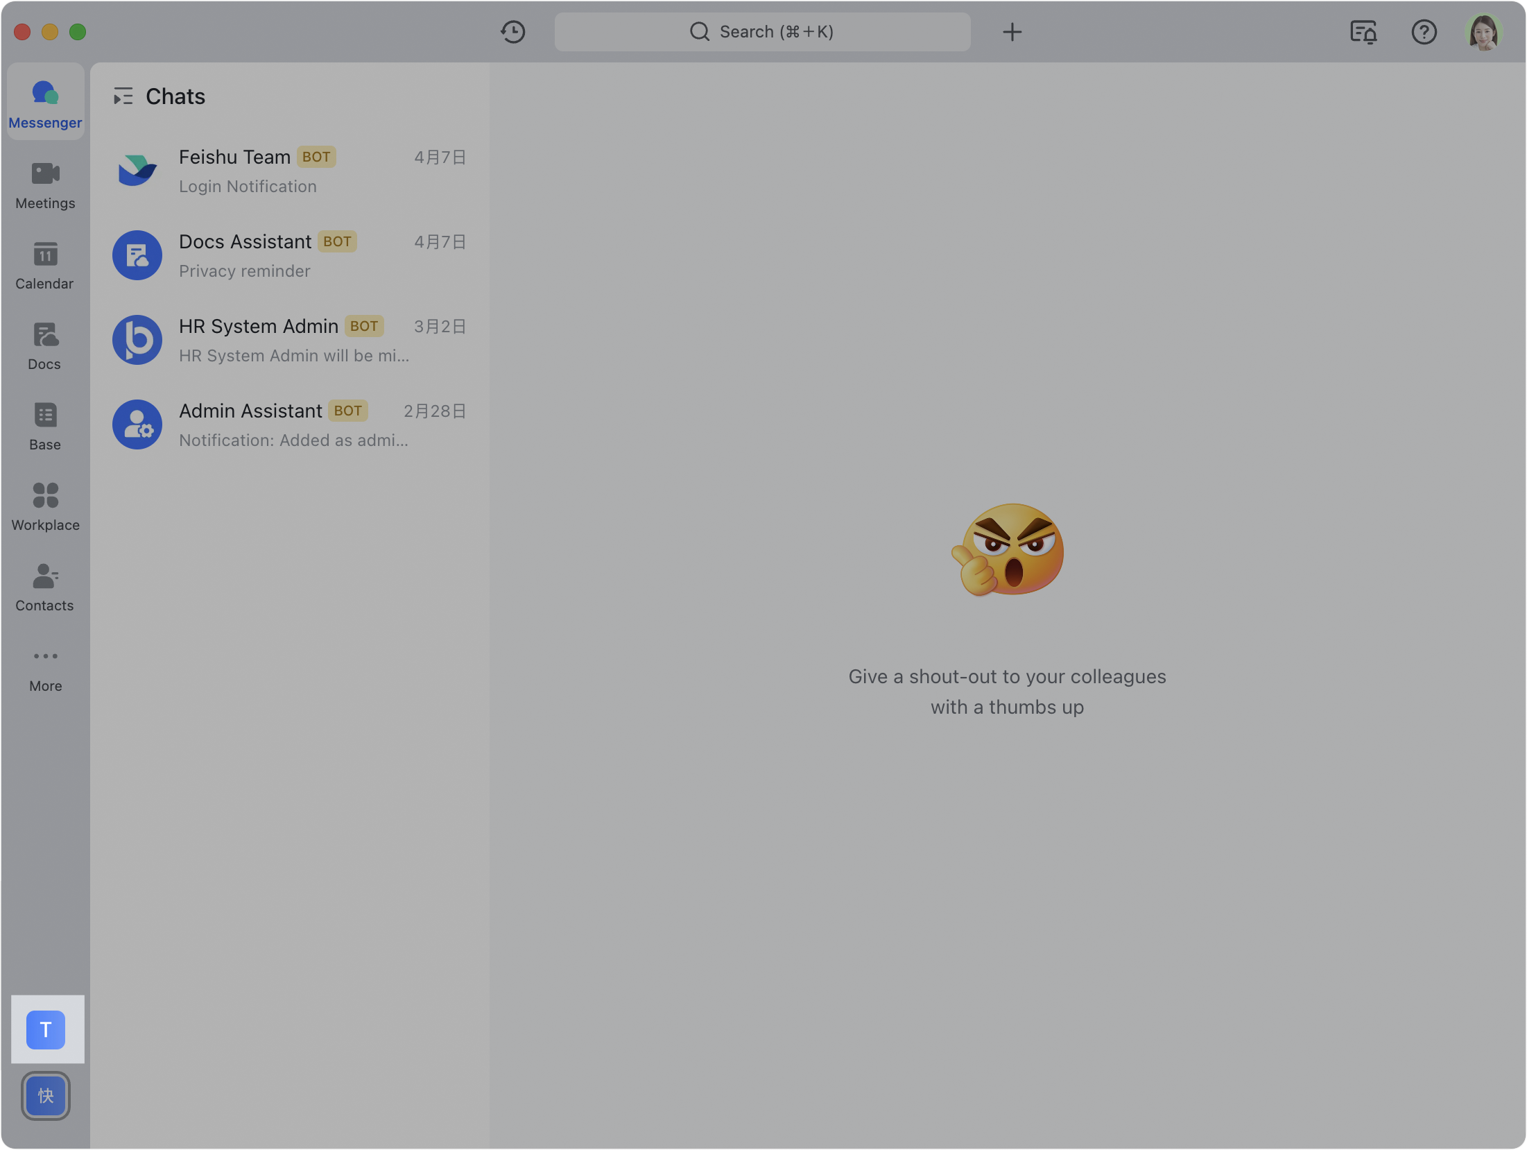The width and height of the screenshot is (1527, 1150).
Task: Click the Docs Assistant avatar
Action: click(x=137, y=255)
